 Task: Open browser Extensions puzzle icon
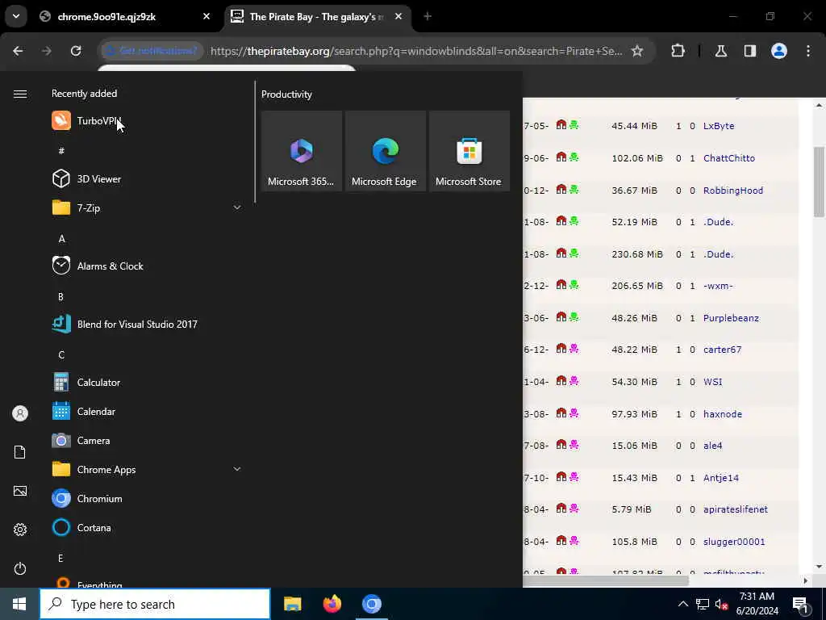[x=678, y=51]
